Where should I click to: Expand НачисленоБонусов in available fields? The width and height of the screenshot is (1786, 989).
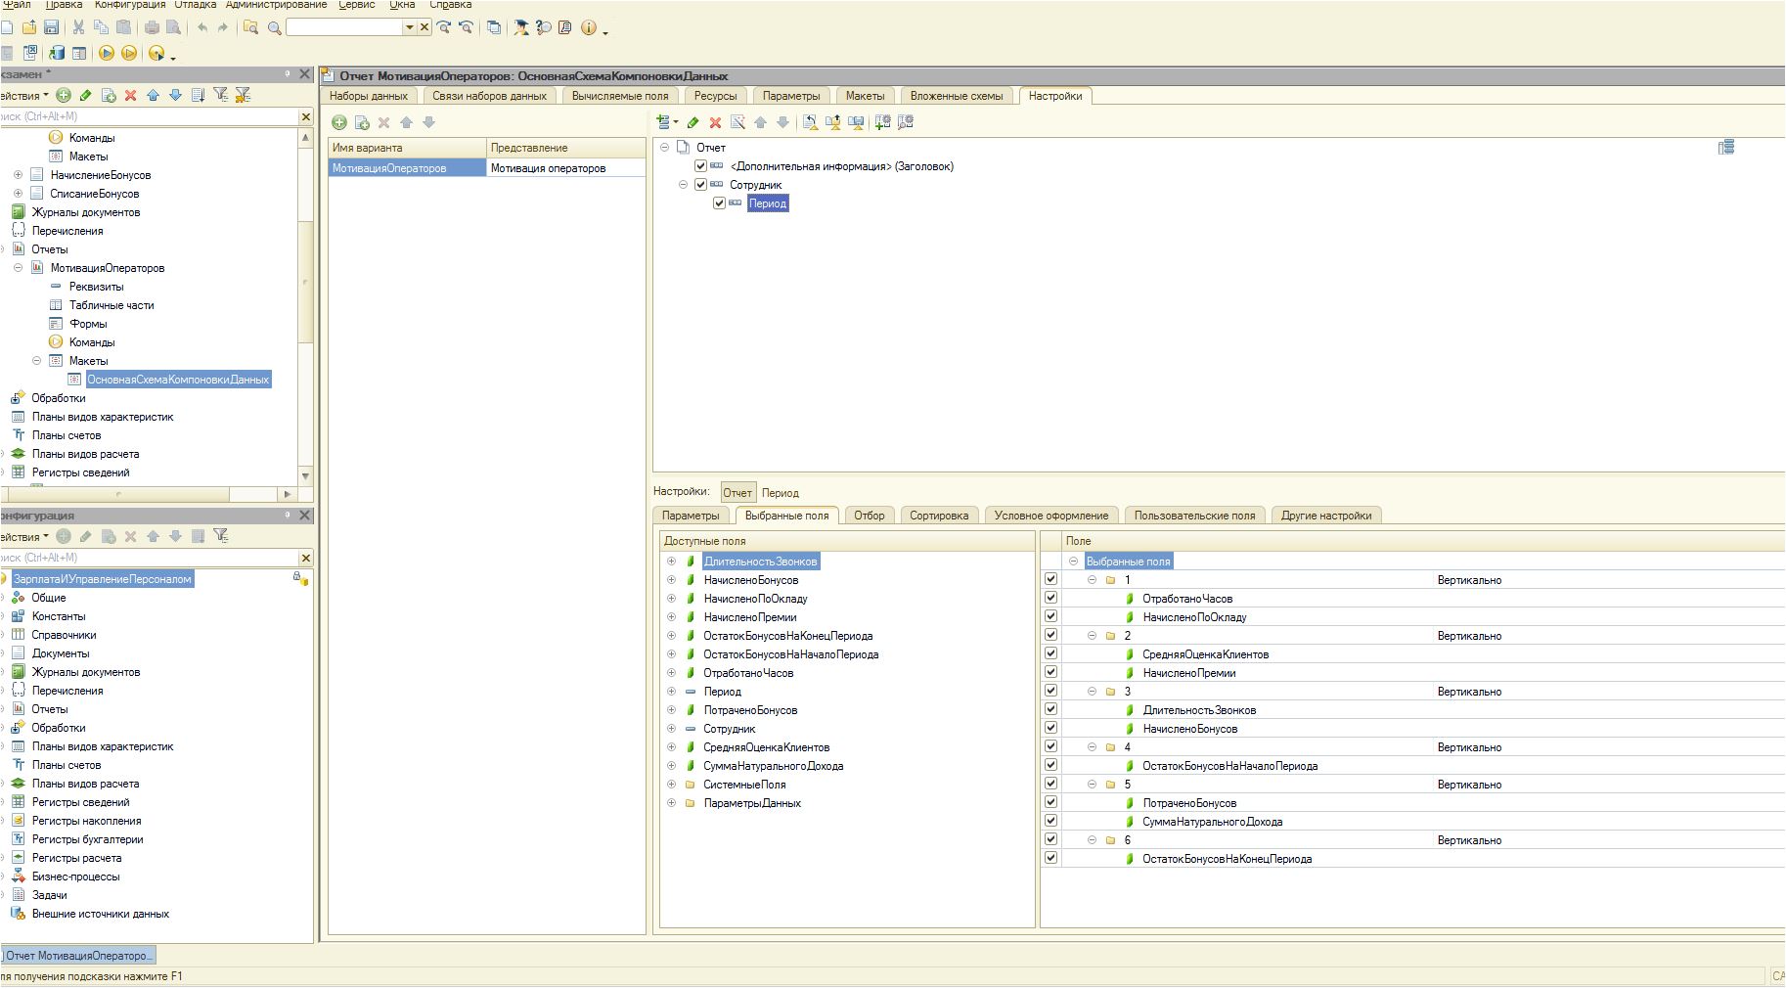click(671, 580)
